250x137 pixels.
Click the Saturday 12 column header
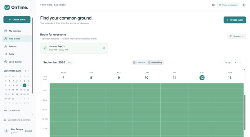click(x=202, y=76)
